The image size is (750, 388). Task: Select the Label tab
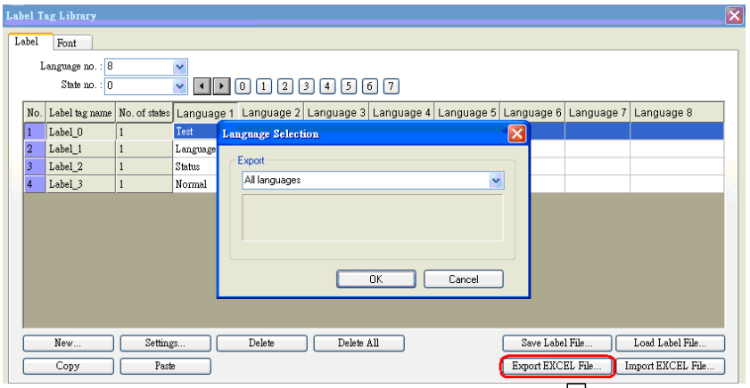coord(29,42)
